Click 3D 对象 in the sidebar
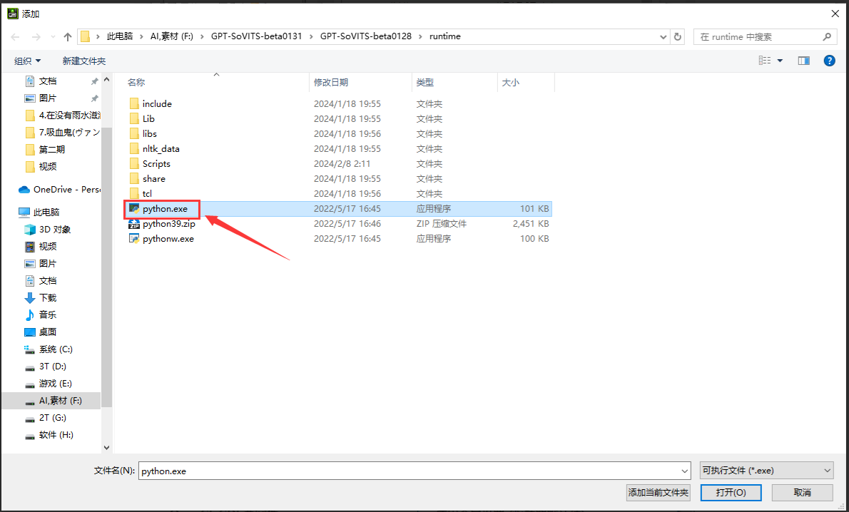This screenshot has width=849, height=512. [54, 230]
